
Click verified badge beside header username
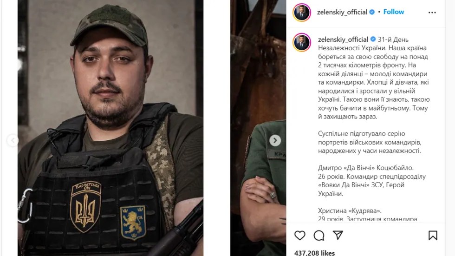pos(372,12)
